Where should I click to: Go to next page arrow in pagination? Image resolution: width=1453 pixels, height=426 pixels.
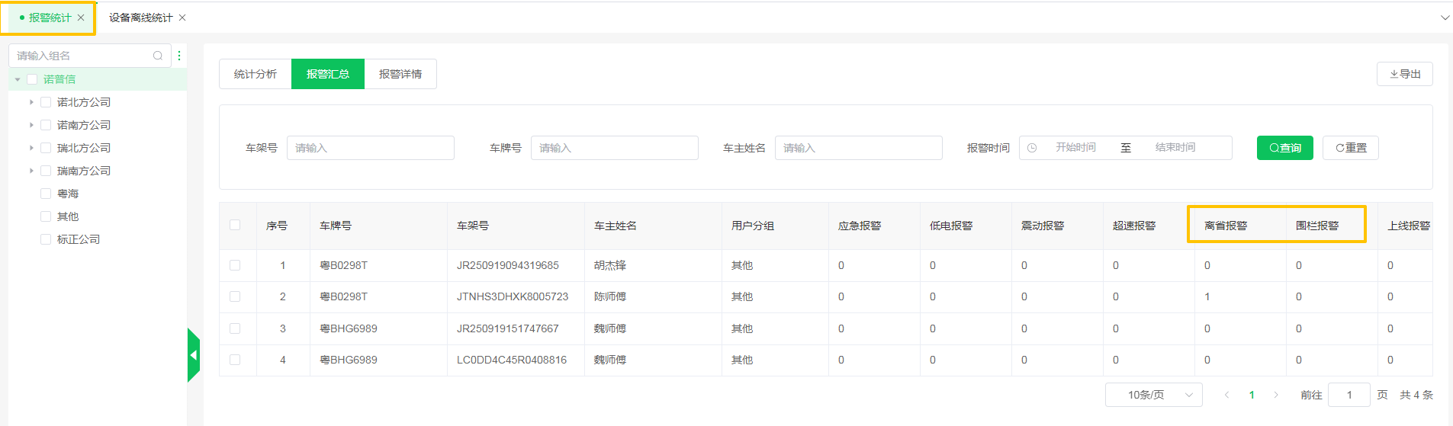1276,395
